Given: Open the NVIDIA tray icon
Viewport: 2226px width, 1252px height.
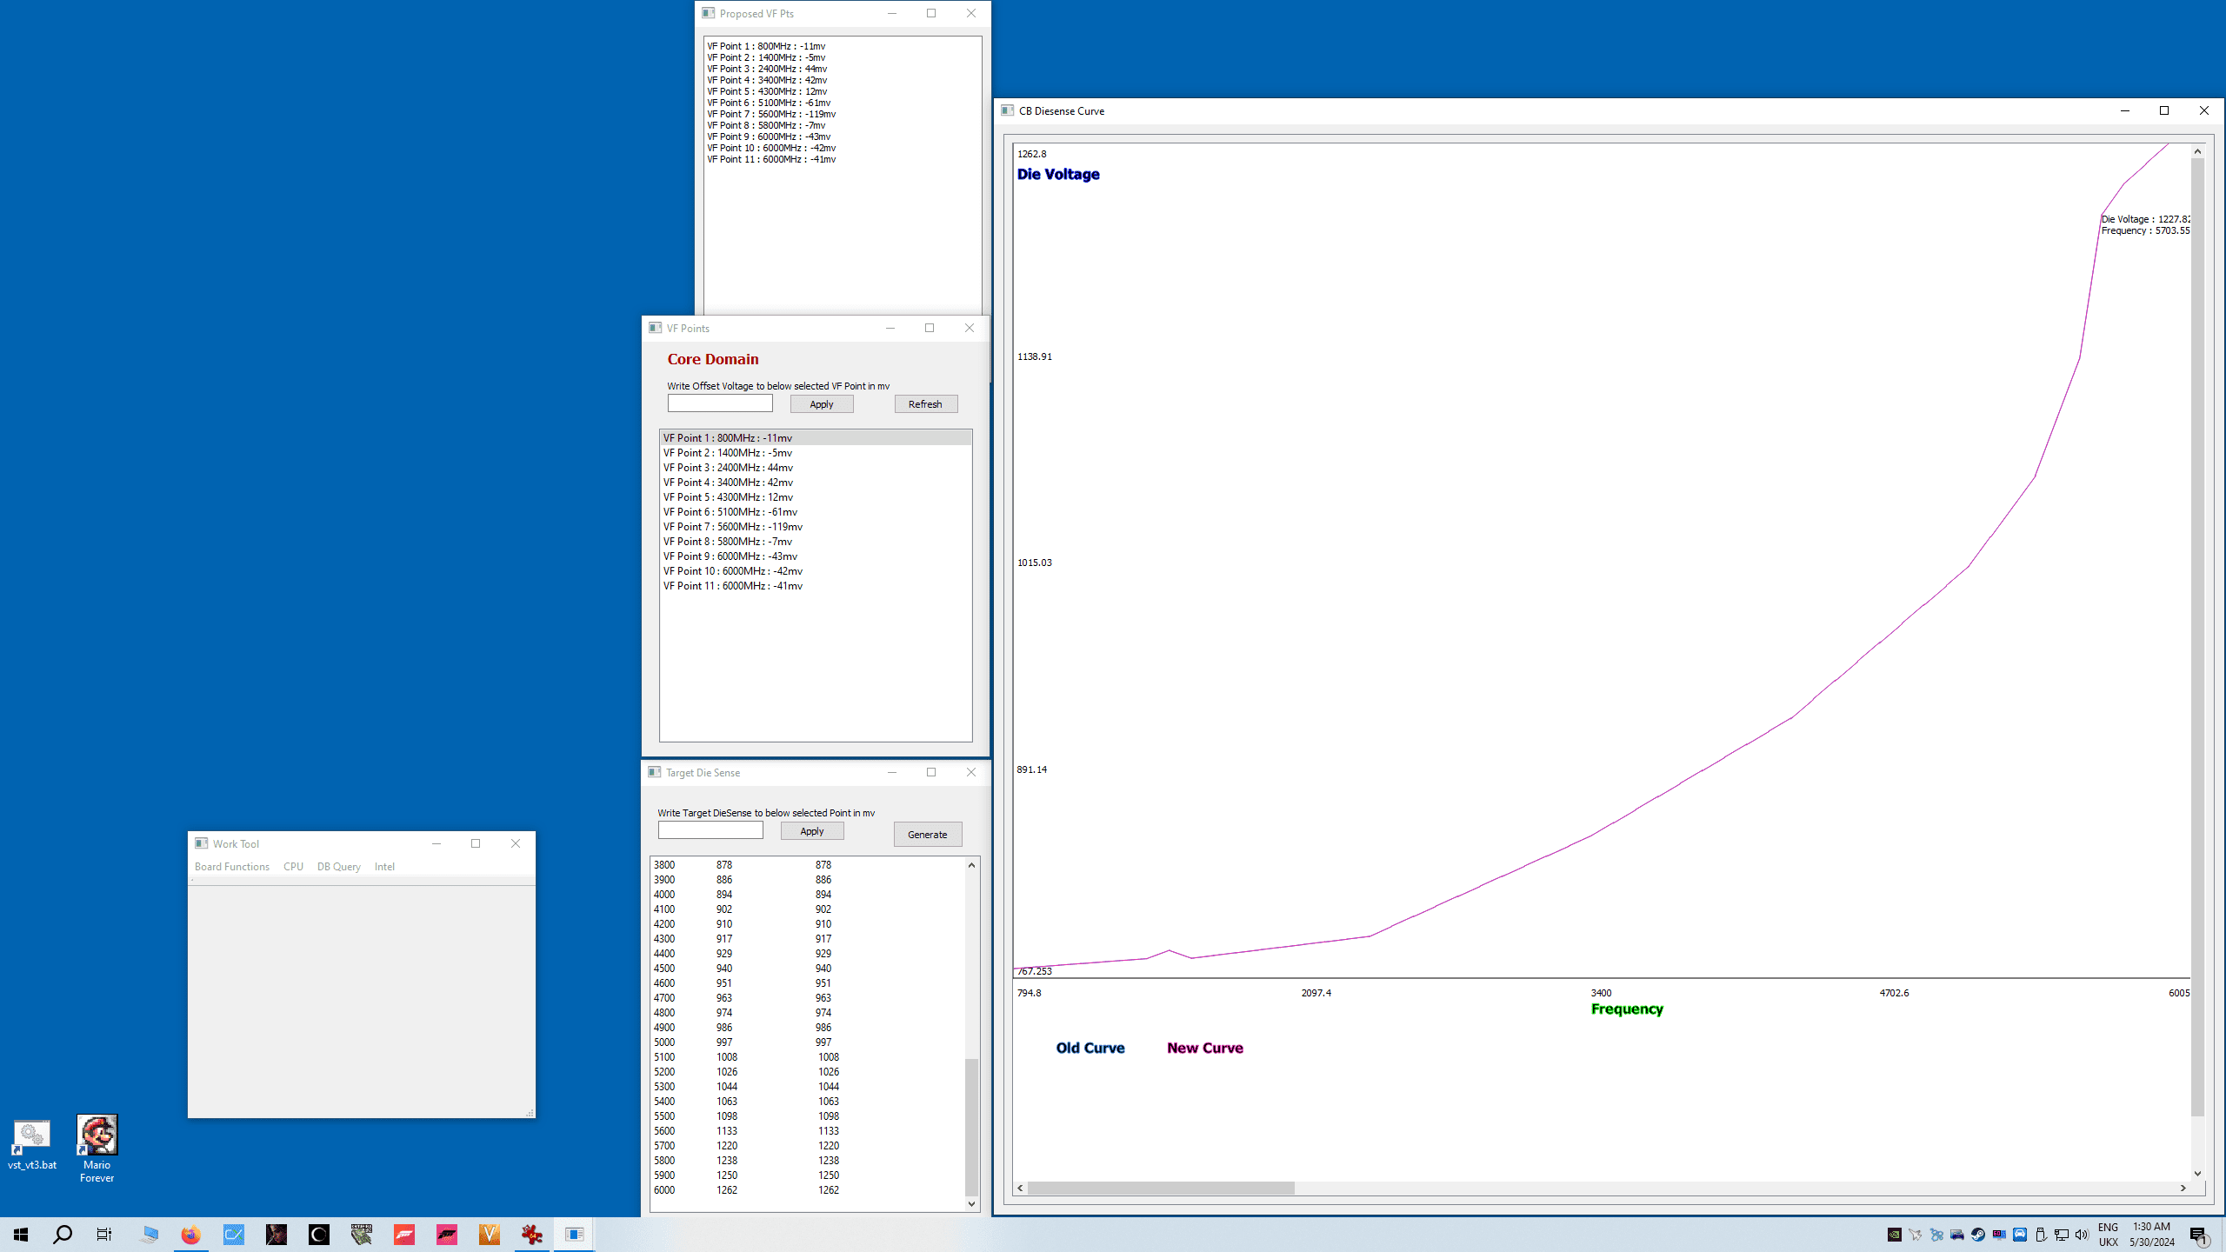Looking at the screenshot, I should click(x=1894, y=1235).
